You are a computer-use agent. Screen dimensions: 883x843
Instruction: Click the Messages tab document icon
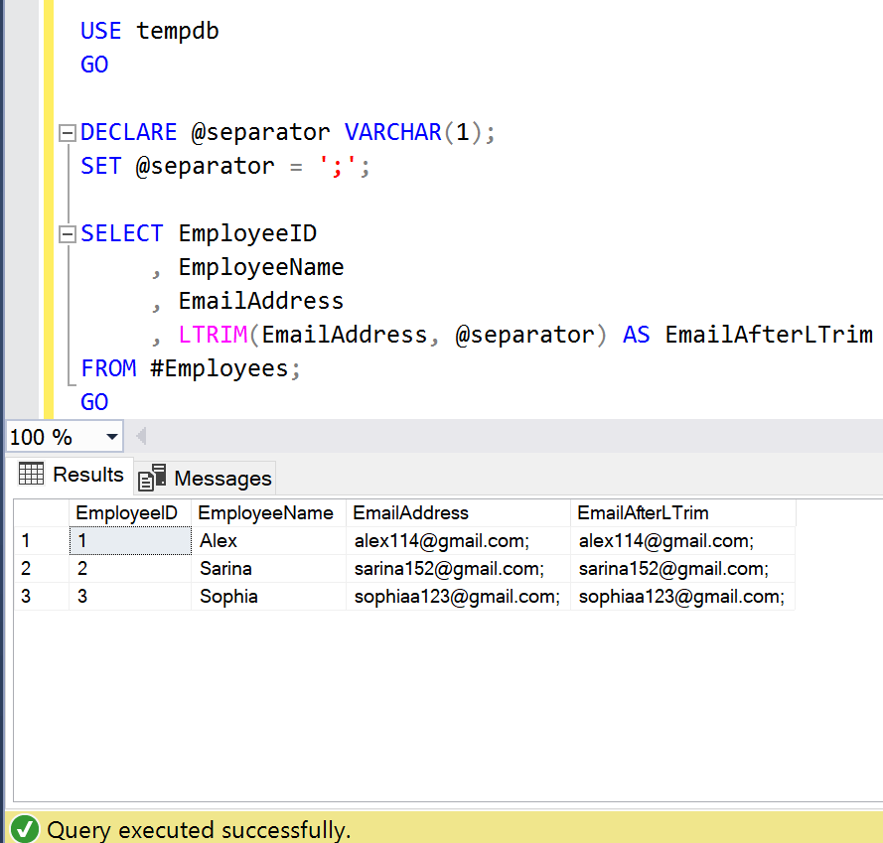(x=152, y=479)
